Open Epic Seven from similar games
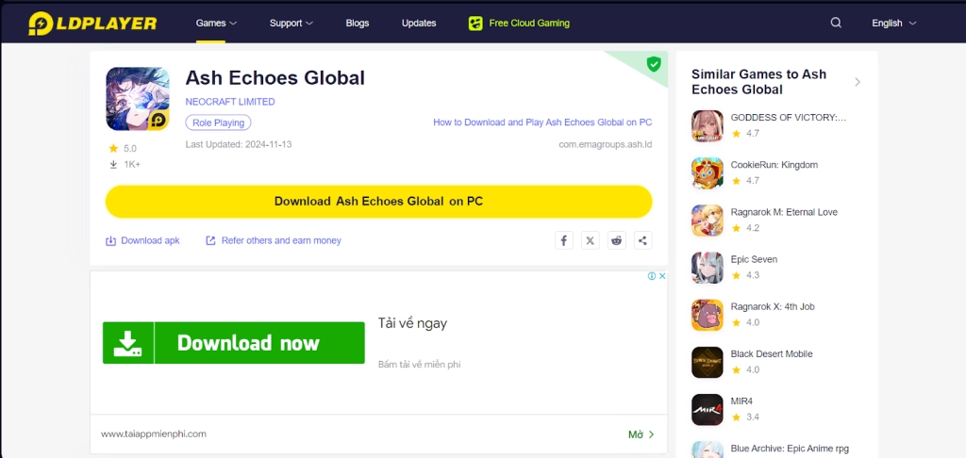966x458 pixels. 754,259
